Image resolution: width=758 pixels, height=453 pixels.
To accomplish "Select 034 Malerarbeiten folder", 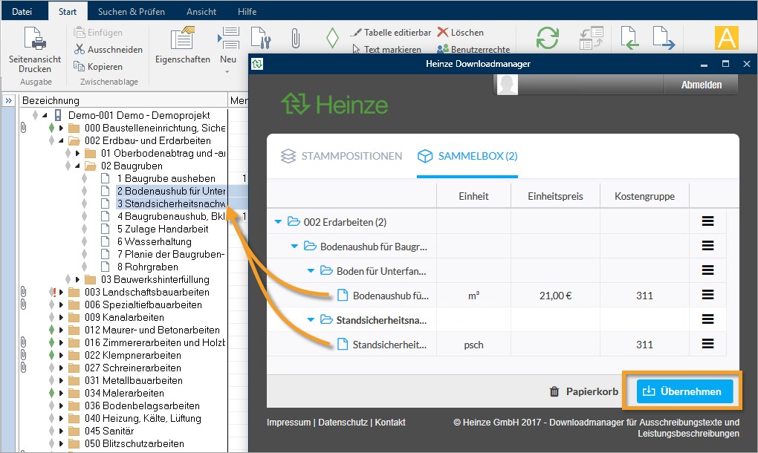I will click(x=124, y=393).
